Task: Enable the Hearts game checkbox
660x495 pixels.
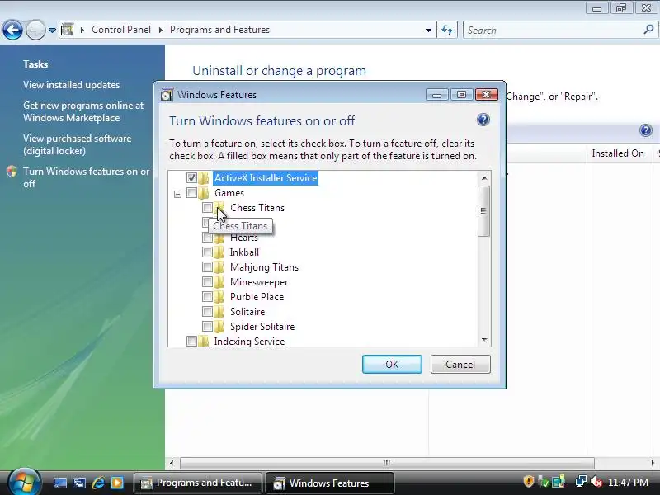Action: click(x=205, y=238)
